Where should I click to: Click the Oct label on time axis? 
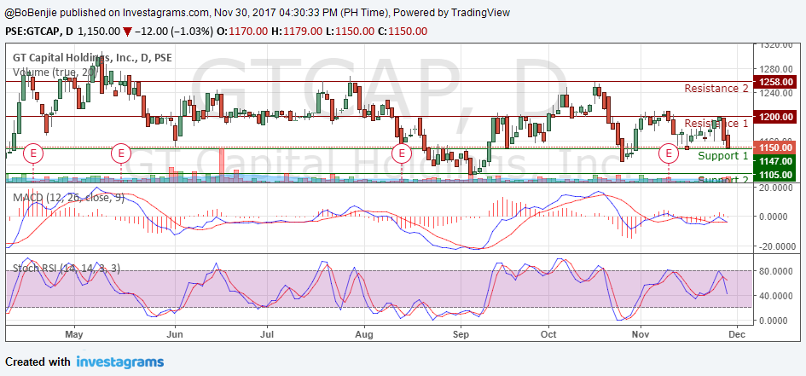(548, 333)
